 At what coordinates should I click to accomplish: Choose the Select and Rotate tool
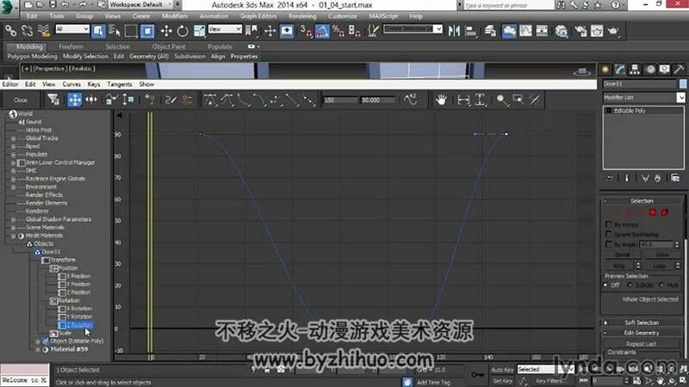pos(183,30)
